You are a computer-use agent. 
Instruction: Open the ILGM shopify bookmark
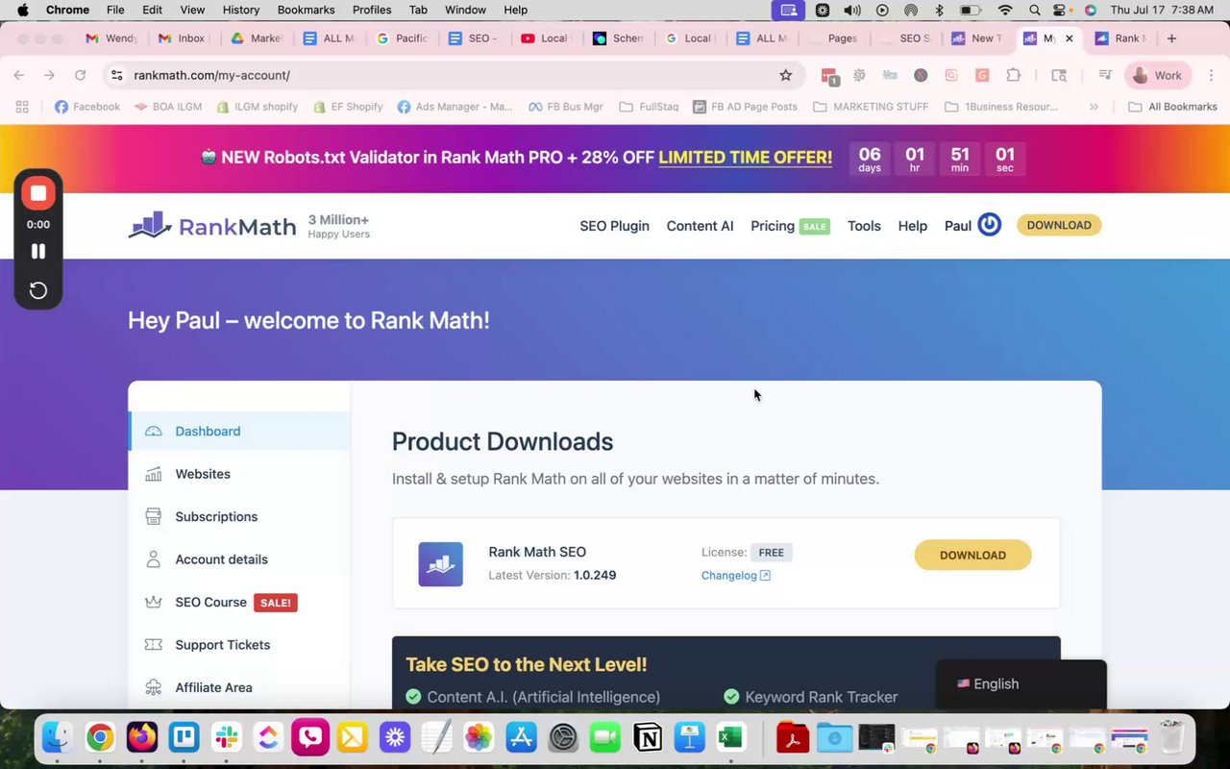pyautogui.click(x=257, y=107)
